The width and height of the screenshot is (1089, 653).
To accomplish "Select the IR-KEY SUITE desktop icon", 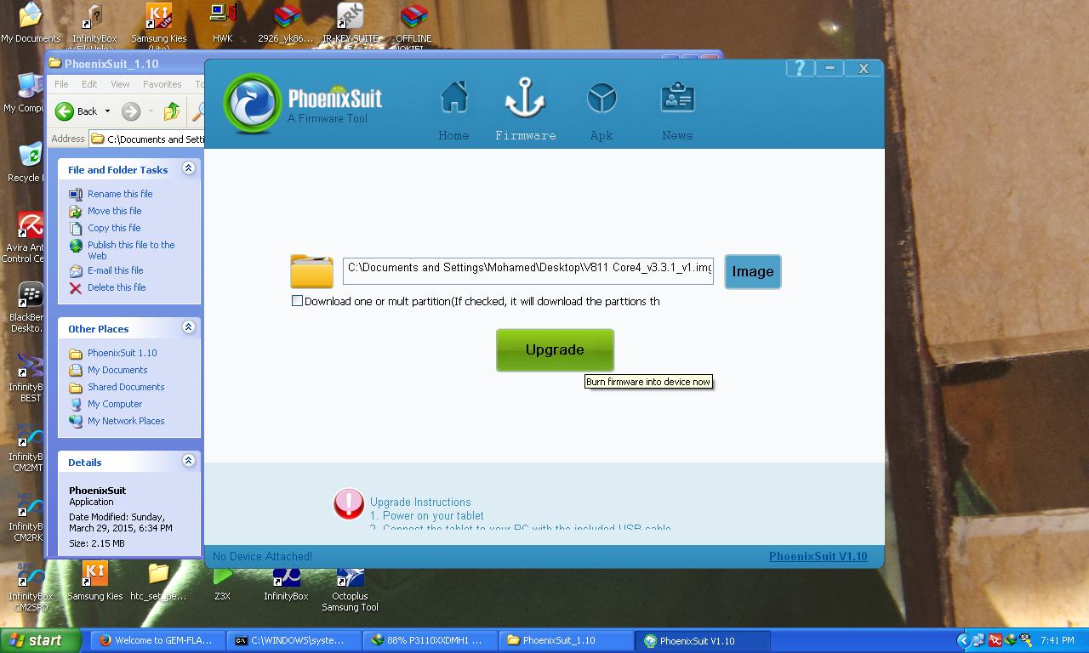I will (x=350, y=23).
